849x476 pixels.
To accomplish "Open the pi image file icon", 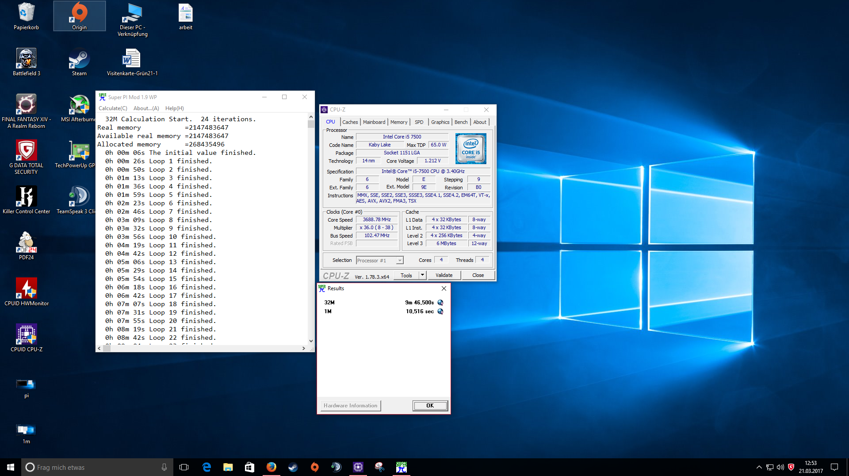I will (26, 388).
